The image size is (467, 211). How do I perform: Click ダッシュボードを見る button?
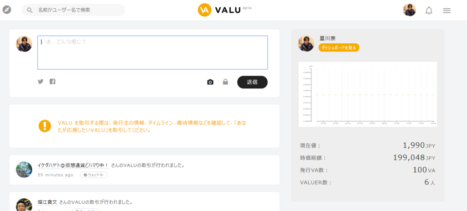coord(339,47)
